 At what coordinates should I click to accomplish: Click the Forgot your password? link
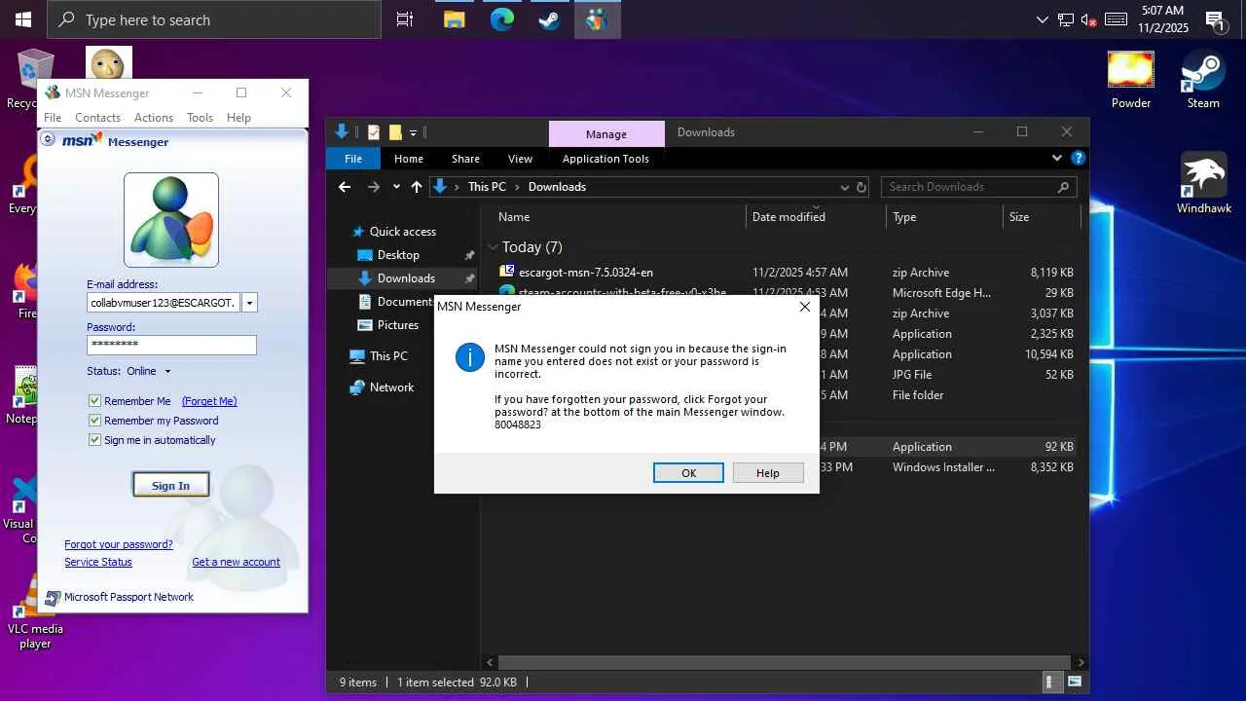coord(119,544)
